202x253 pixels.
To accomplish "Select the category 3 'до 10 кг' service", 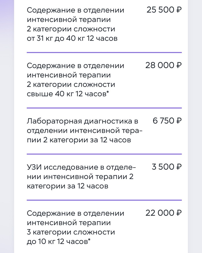I will tap(75, 227).
